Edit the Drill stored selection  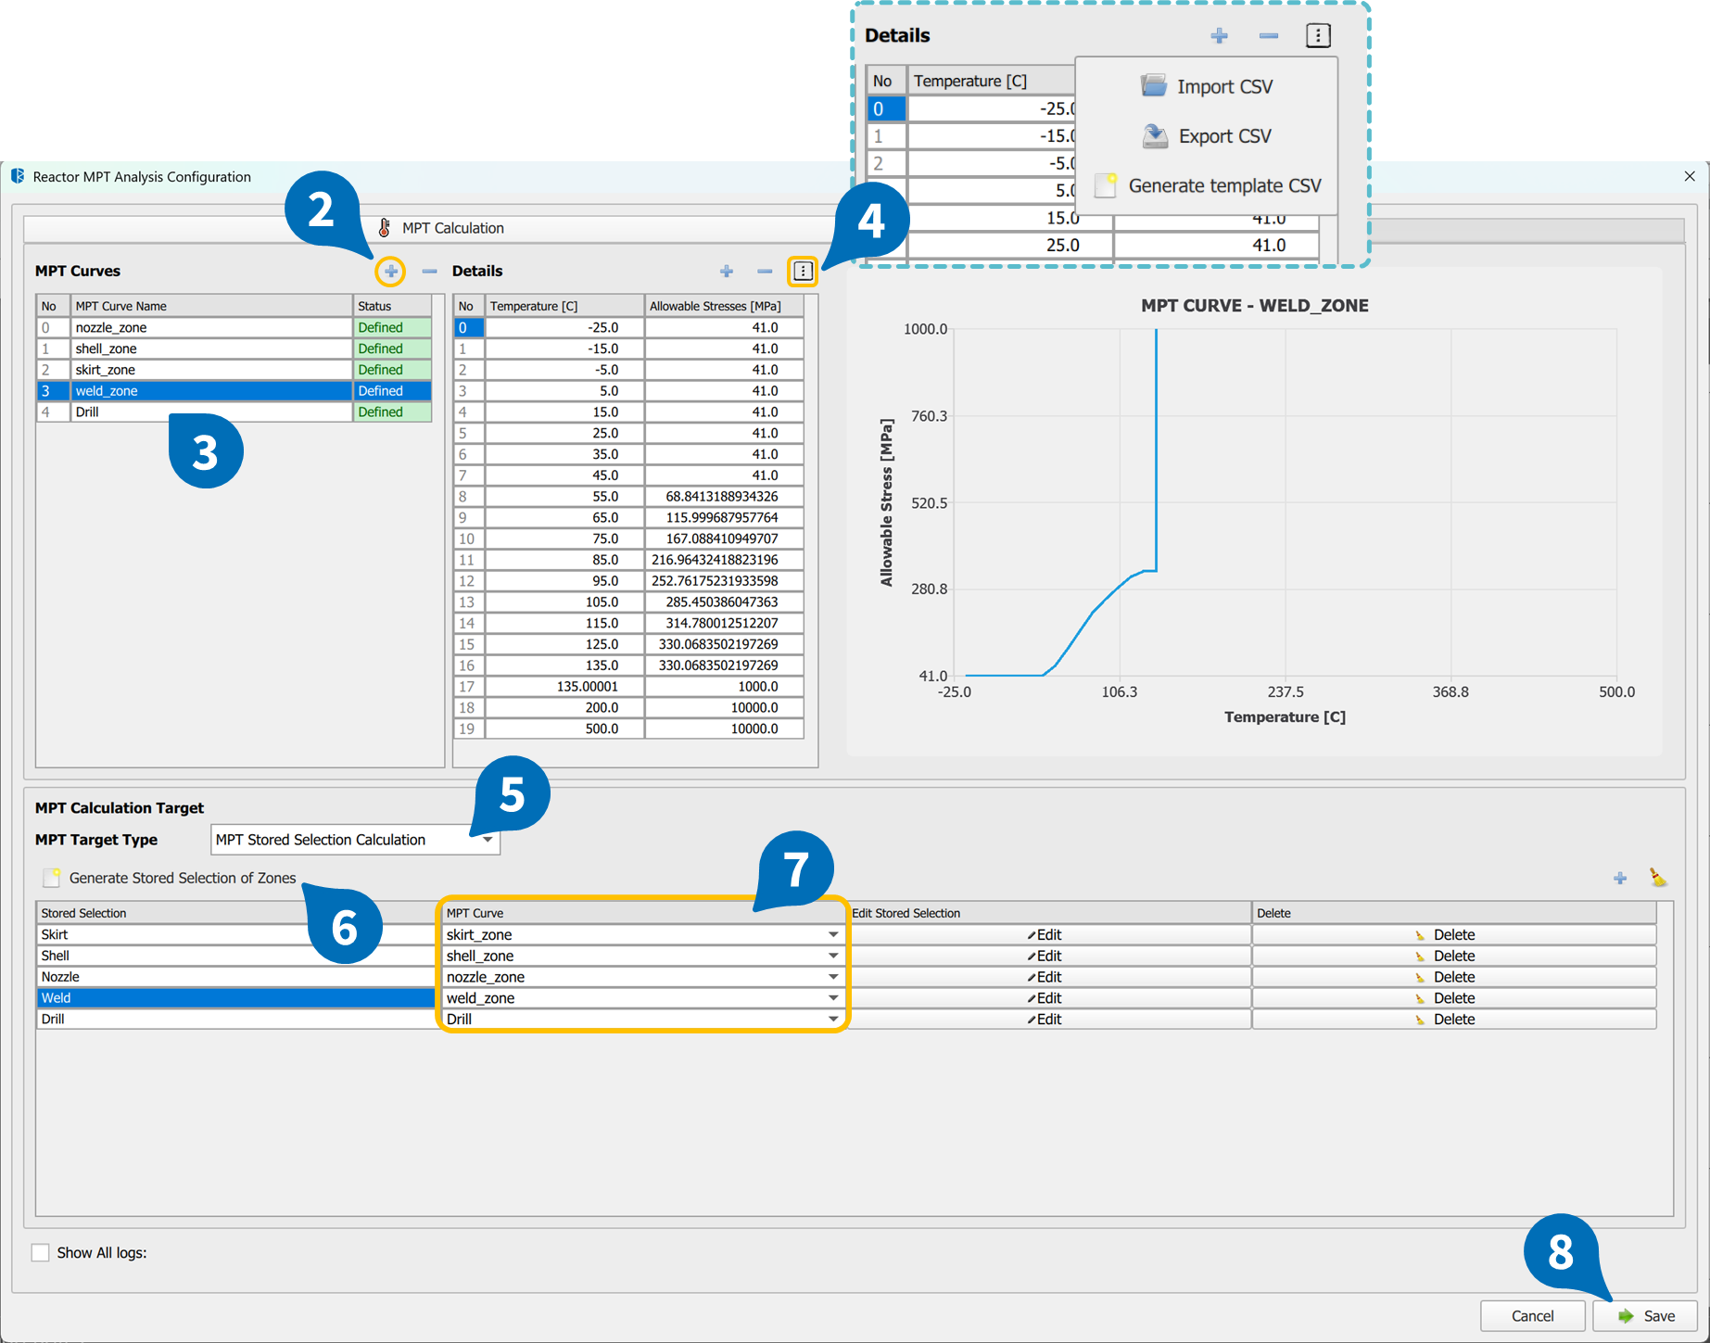pos(1048,1020)
